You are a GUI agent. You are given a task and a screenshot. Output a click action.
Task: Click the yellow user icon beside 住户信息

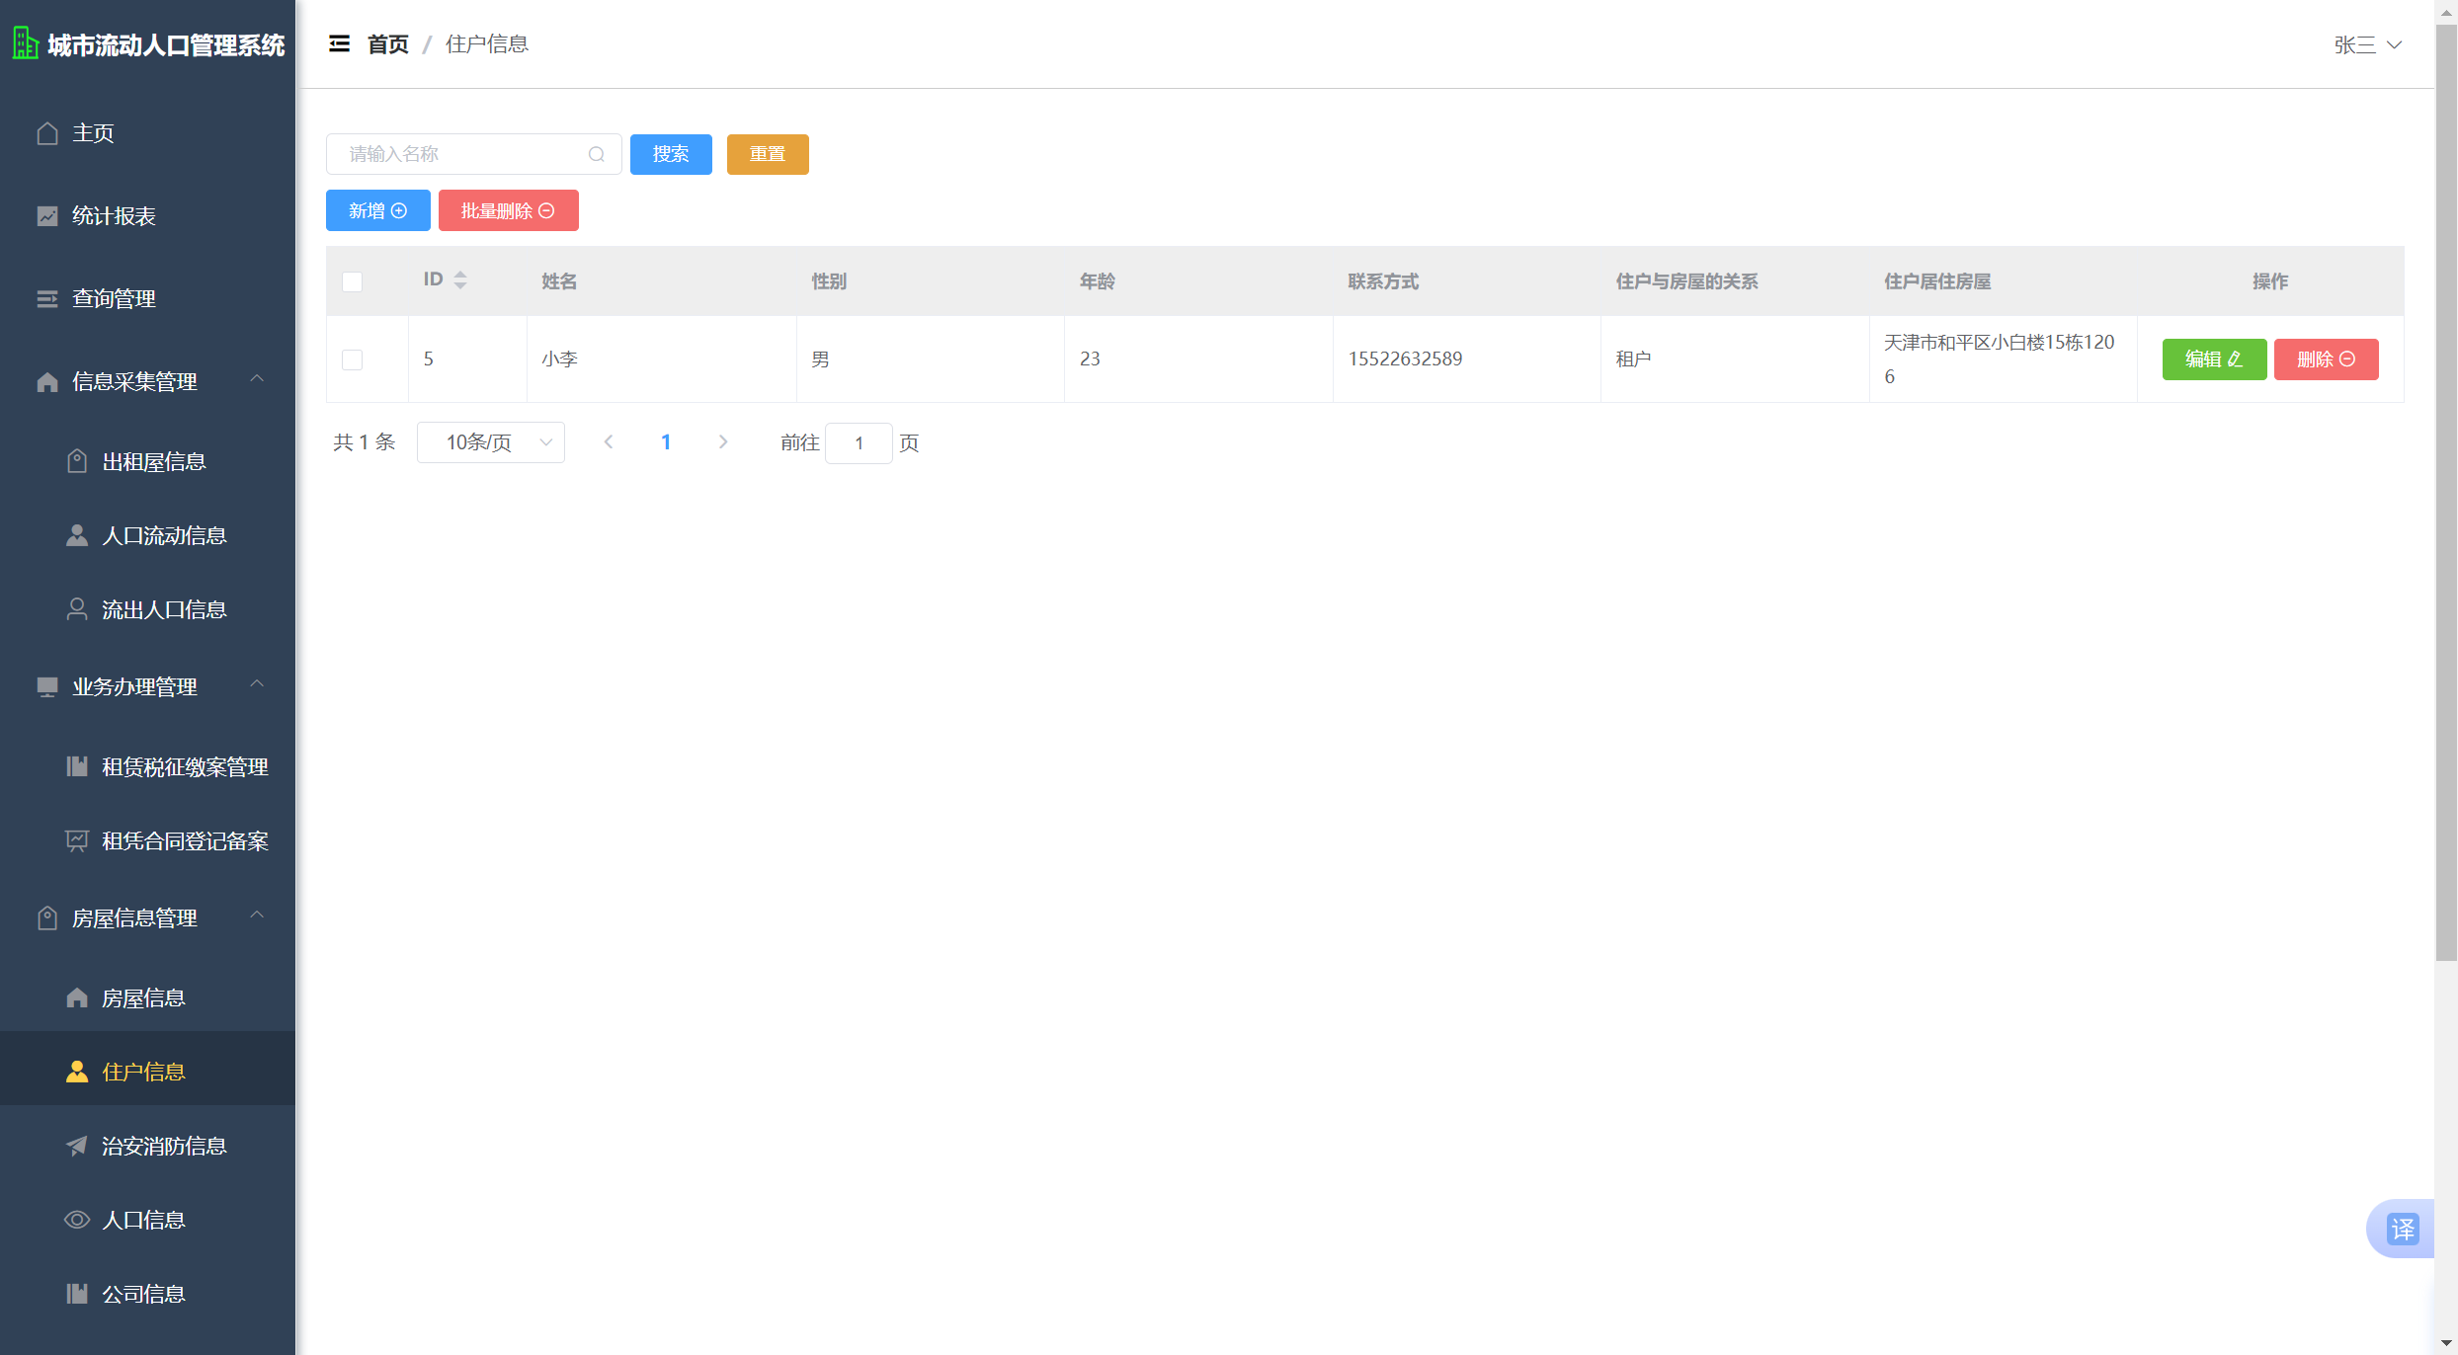[77, 1072]
